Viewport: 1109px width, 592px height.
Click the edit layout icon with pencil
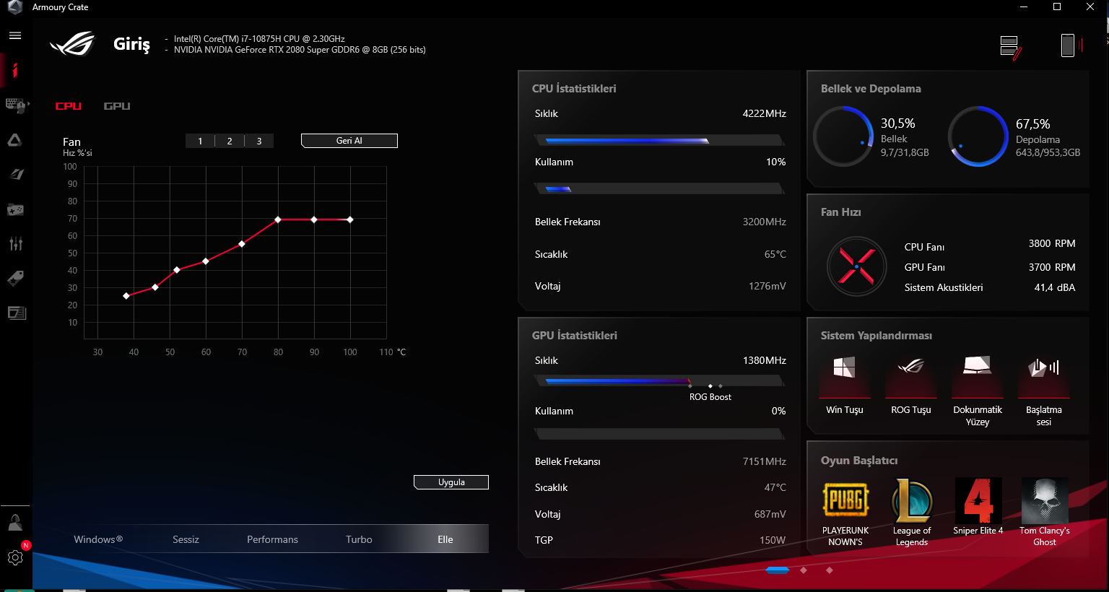1011,48
